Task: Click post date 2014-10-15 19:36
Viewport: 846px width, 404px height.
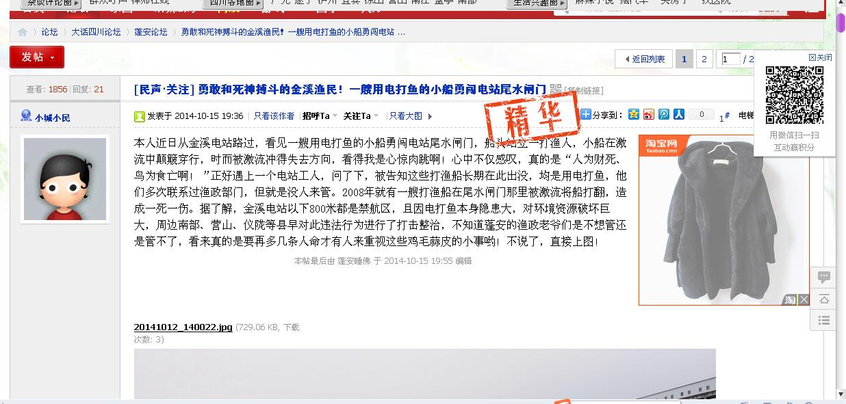Action: pyautogui.click(x=209, y=116)
